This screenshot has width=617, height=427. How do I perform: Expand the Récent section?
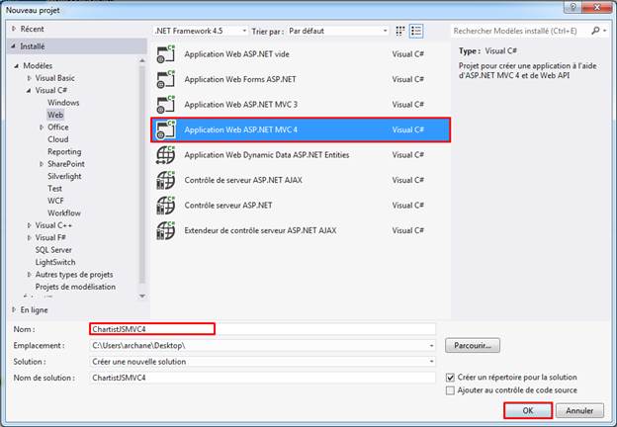click(x=14, y=29)
